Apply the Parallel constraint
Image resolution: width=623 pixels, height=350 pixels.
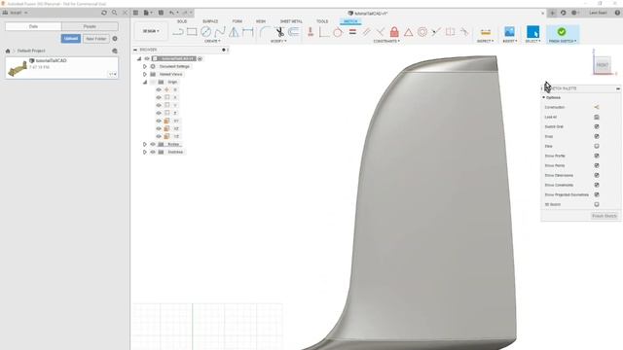(366, 32)
